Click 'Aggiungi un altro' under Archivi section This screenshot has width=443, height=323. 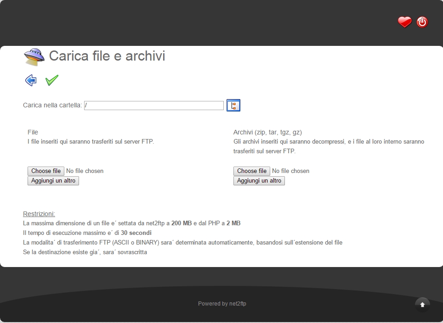[x=259, y=181]
